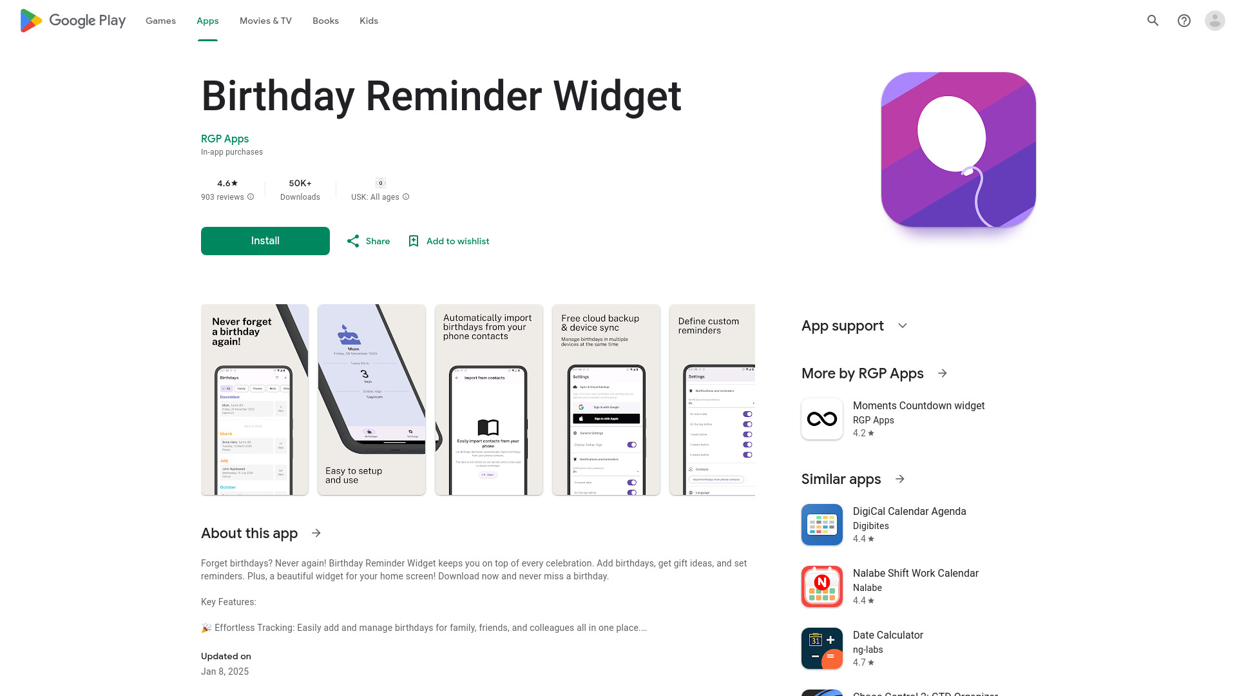Screen dimensions: 1237x696
Task: Click More by RGP Apps arrow
Action: 943,373
